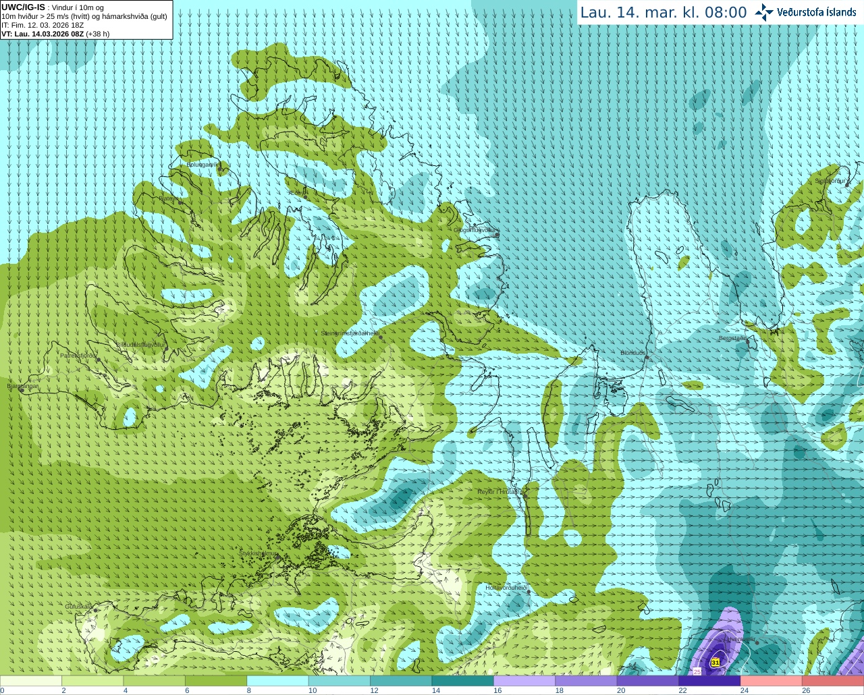Click the date header Lau. 14. mar. kl. 08:00
The width and height of the screenshot is (864, 695).
[664, 12]
